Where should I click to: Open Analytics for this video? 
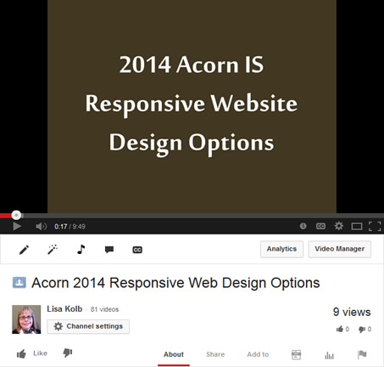(x=281, y=249)
